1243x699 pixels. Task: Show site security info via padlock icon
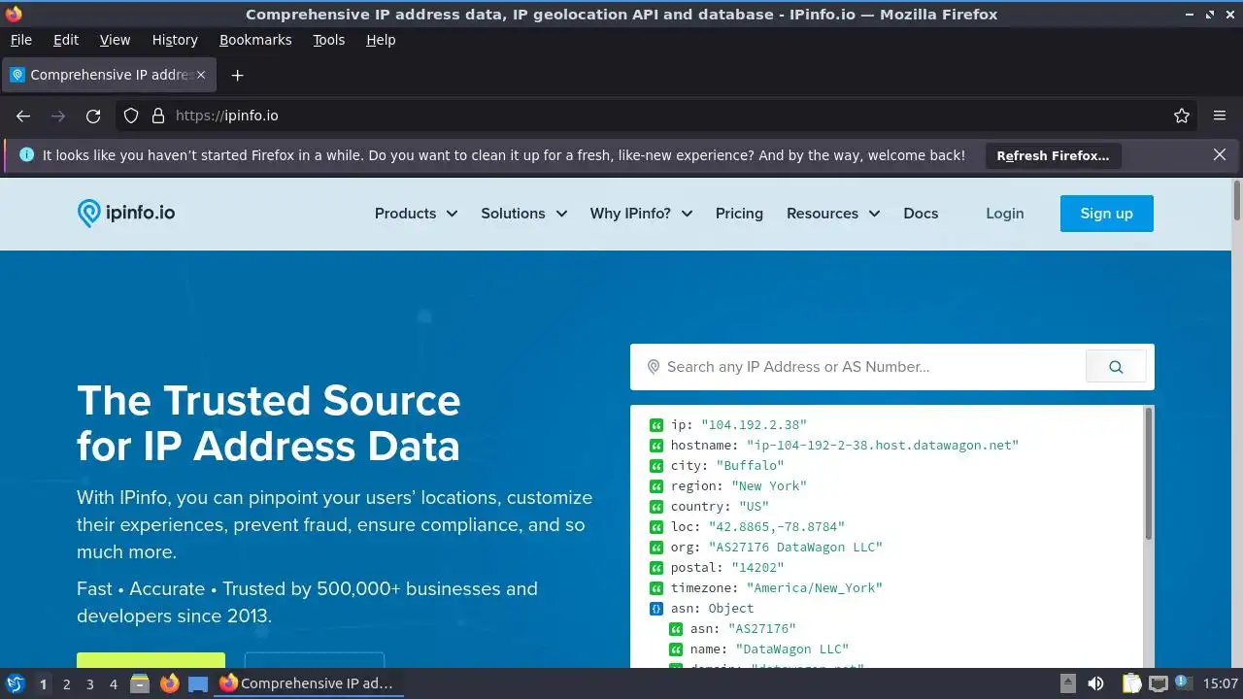point(158,116)
